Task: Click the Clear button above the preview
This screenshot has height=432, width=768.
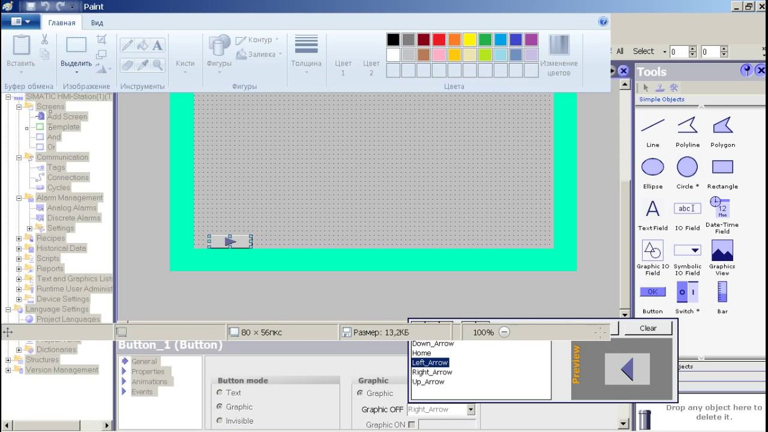Action: pyautogui.click(x=648, y=328)
